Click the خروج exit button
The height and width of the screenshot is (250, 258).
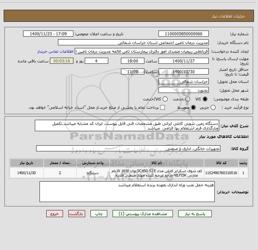55,214
